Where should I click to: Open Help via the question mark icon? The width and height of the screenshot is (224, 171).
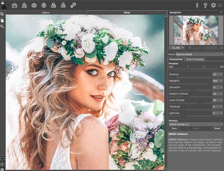coord(205,5)
